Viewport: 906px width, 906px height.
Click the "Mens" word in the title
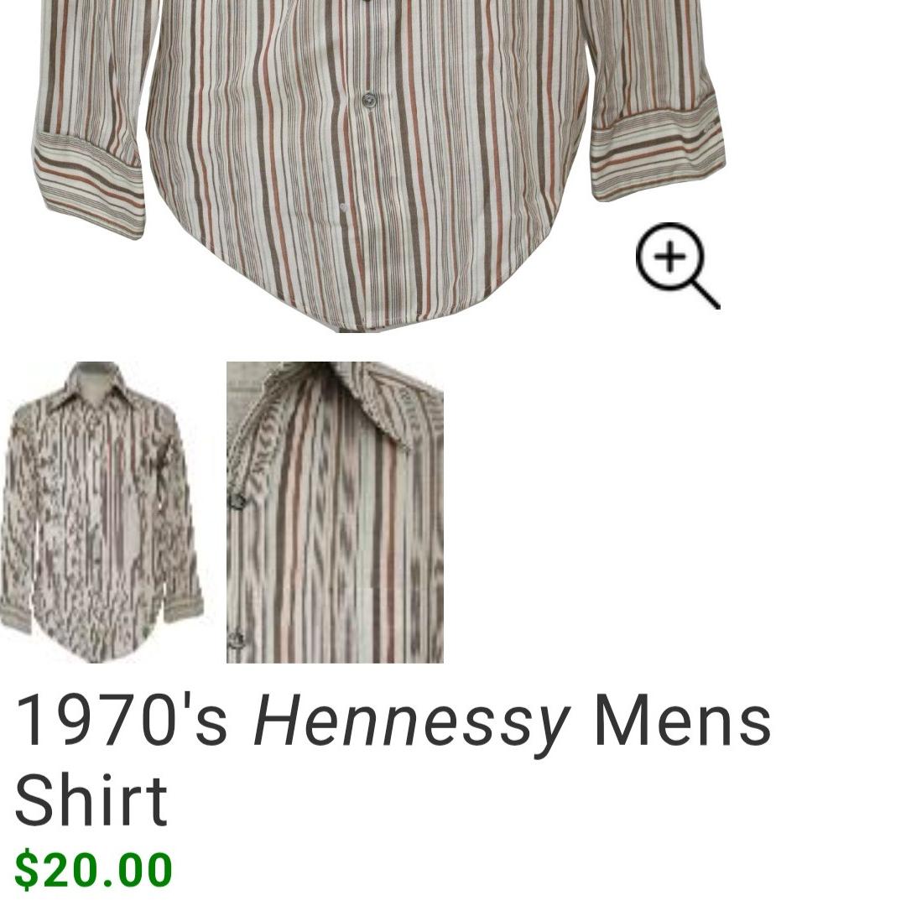click(682, 720)
